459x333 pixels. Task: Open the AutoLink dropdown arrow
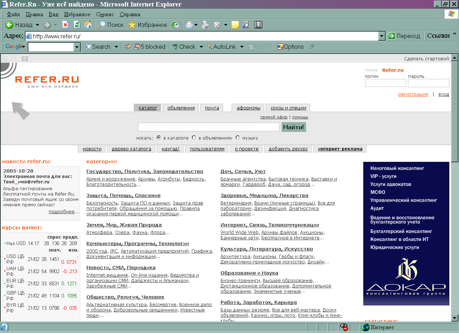tap(242, 47)
